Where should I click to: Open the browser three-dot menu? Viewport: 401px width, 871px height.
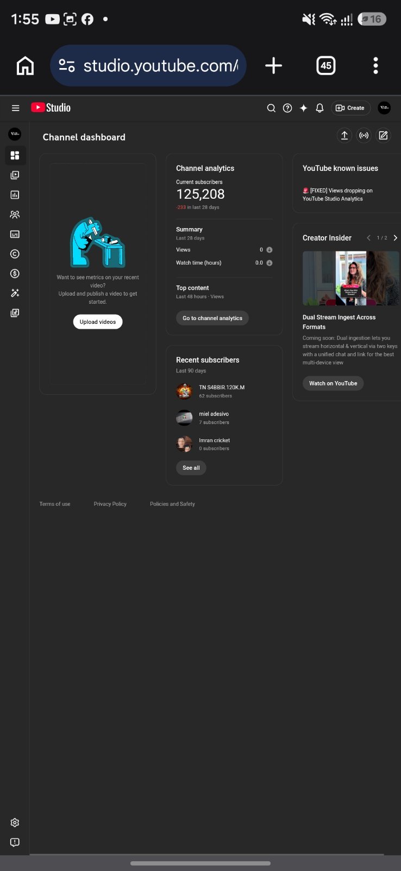coord(375,66)
